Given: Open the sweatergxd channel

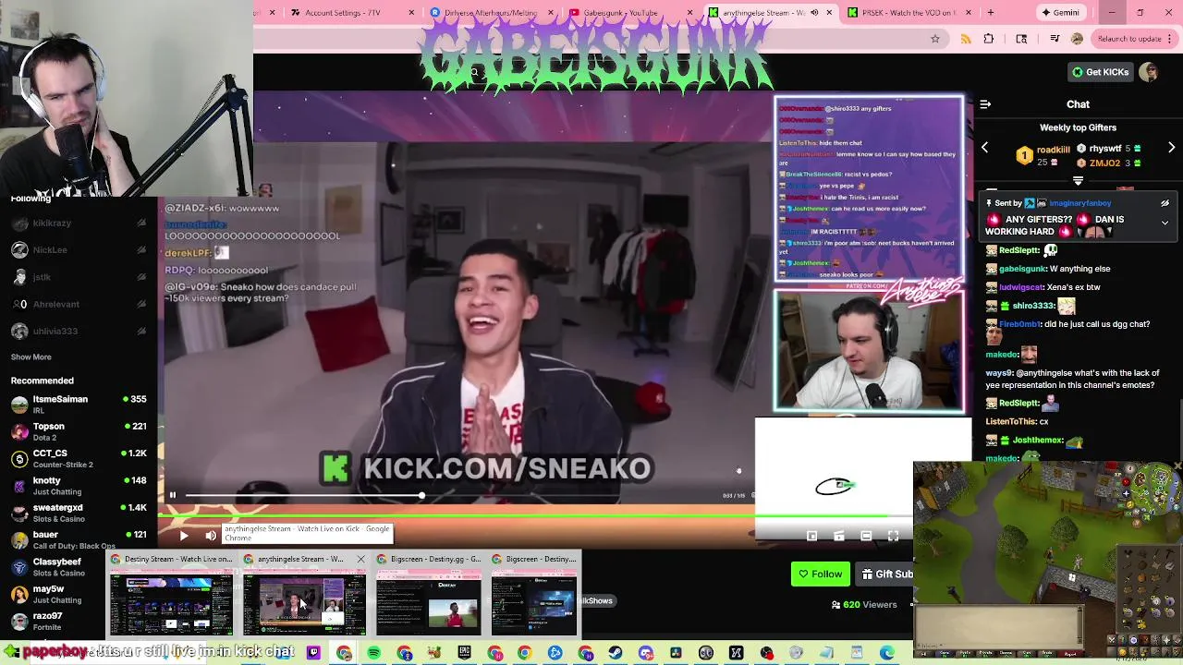Looking at the screenshot, I should coord(79,512).
